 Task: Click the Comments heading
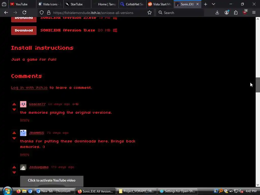point(26,76)
